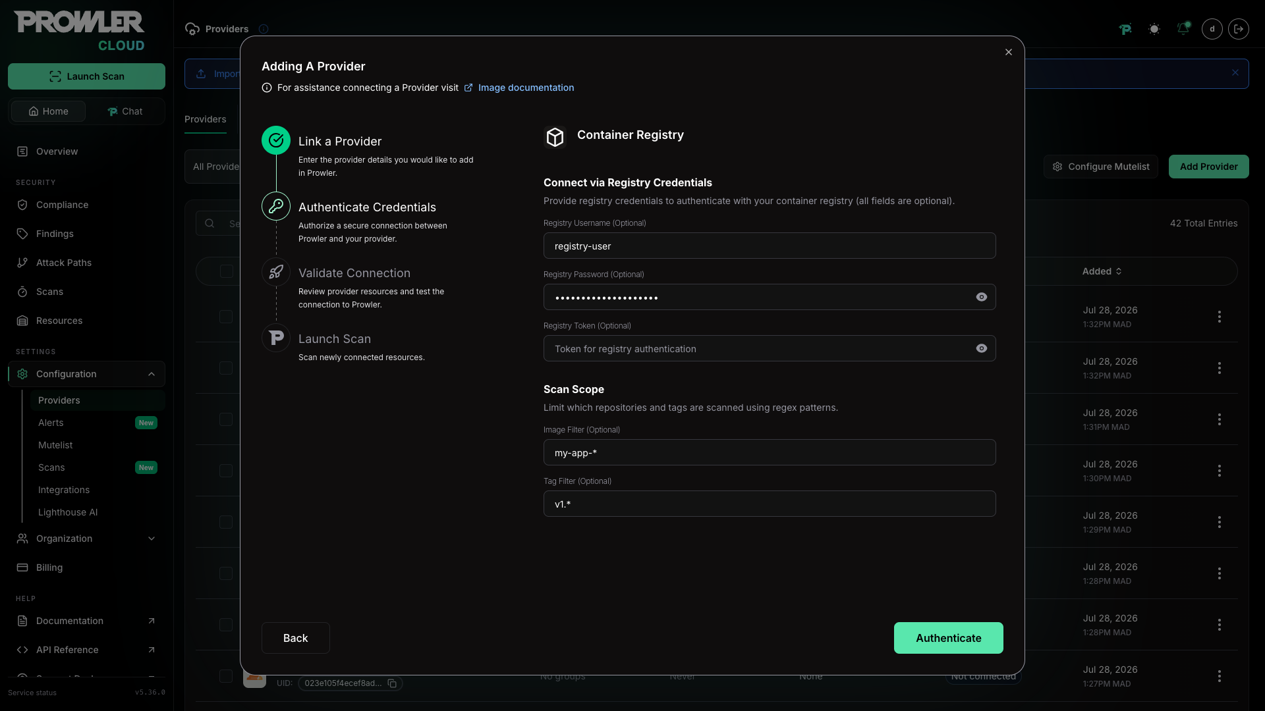The height and width of the screenshot is (711, 1265).
Task: Open the Lighthouse AI icon in header
Action: [1125, 29]
